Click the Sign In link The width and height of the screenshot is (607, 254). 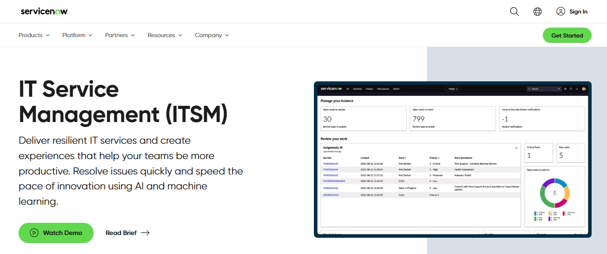pos(572,12)
